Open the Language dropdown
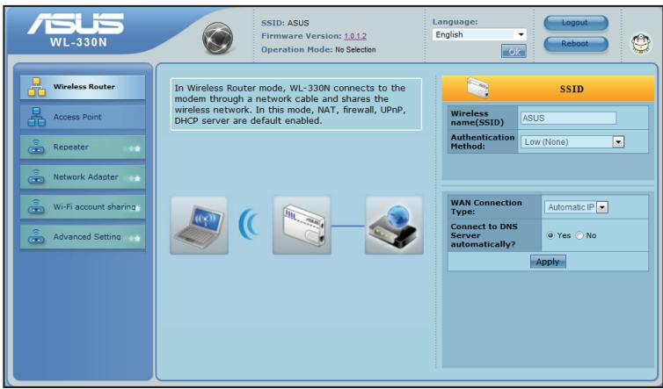 (479, 34)
